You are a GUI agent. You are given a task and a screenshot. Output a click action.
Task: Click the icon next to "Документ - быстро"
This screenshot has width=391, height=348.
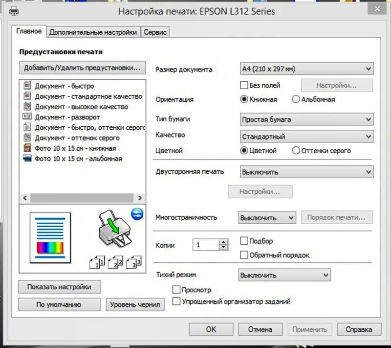[x=27, y=85]
